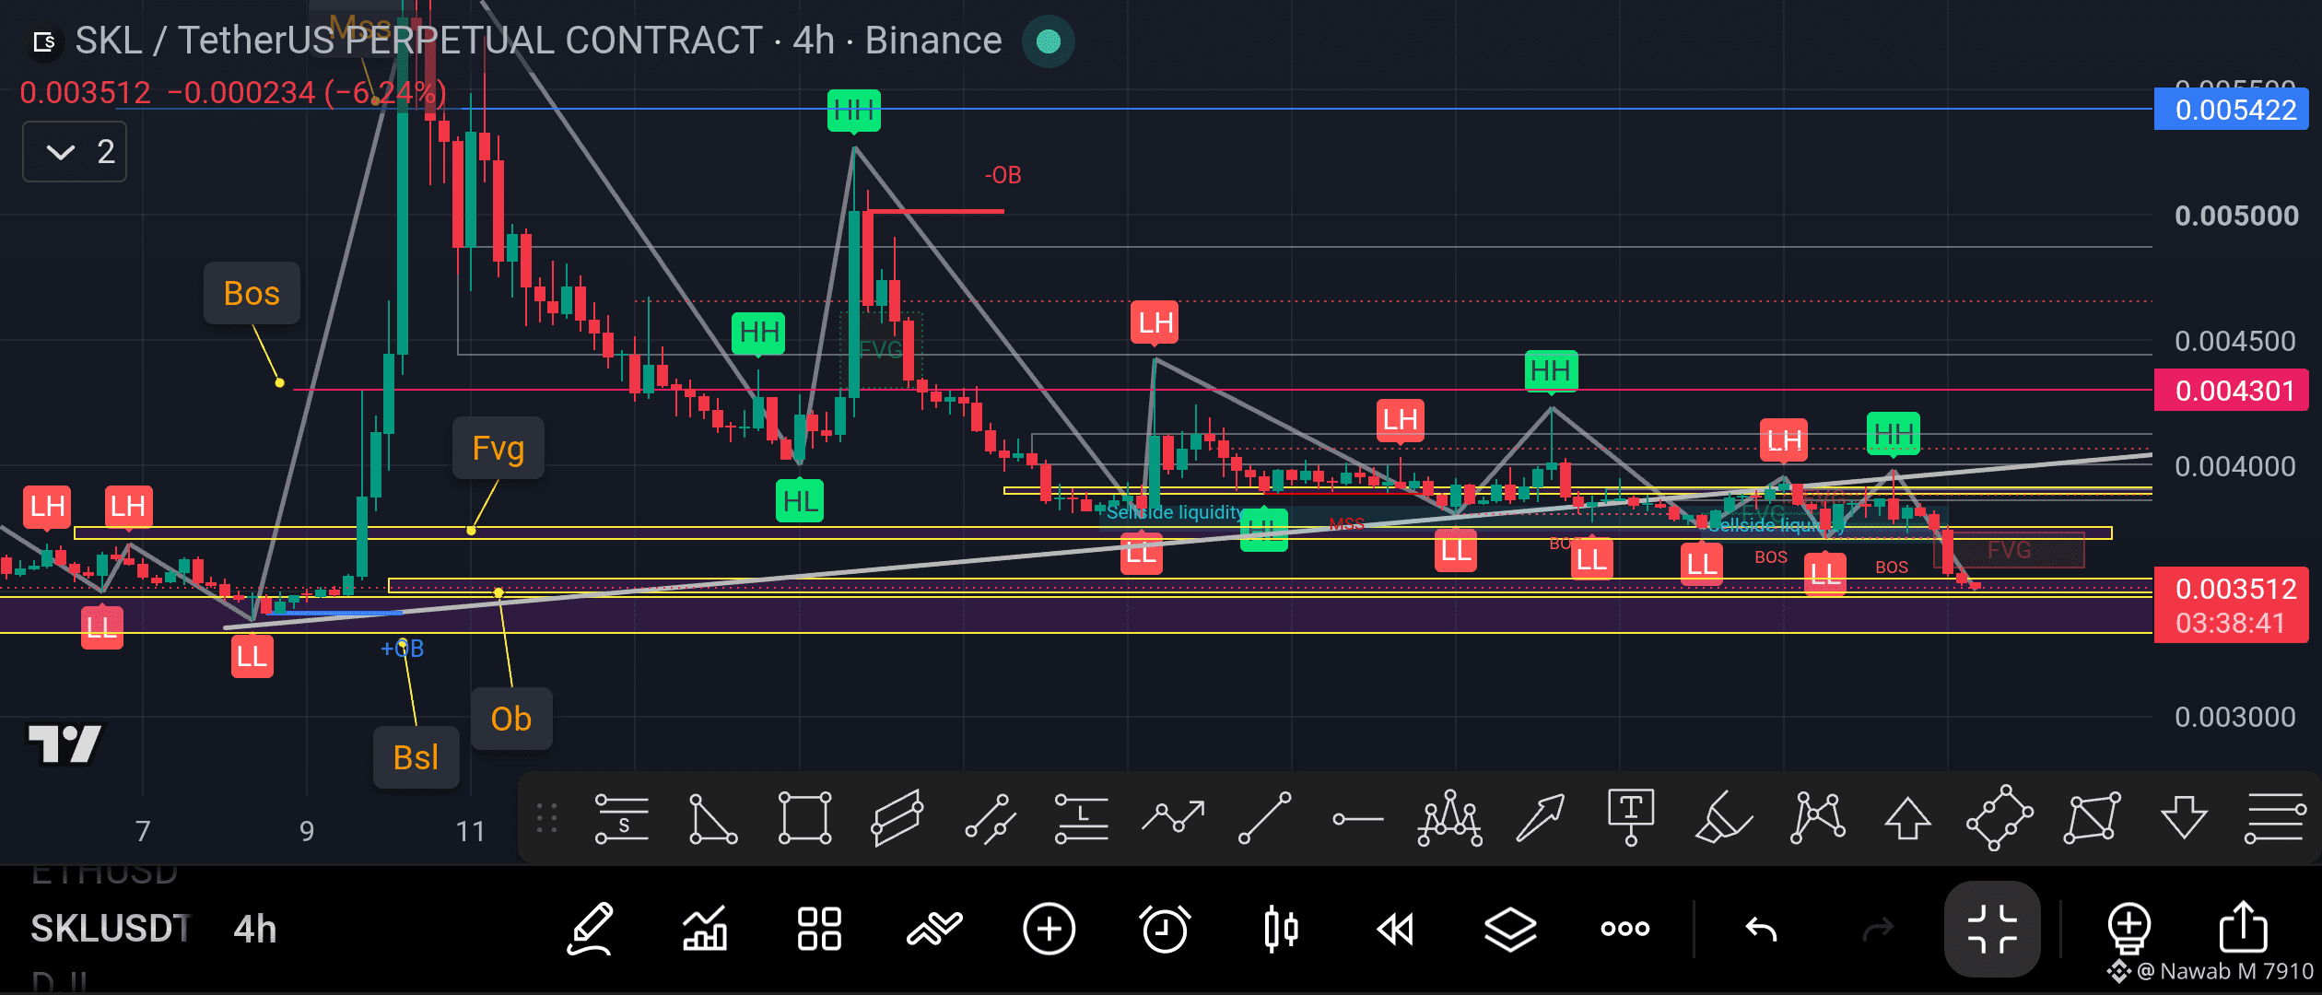Image resolution: width=2322 pixels, height=995 pixels.
Task: Select the Long Position drawing tool
Action: point(1081,818)
